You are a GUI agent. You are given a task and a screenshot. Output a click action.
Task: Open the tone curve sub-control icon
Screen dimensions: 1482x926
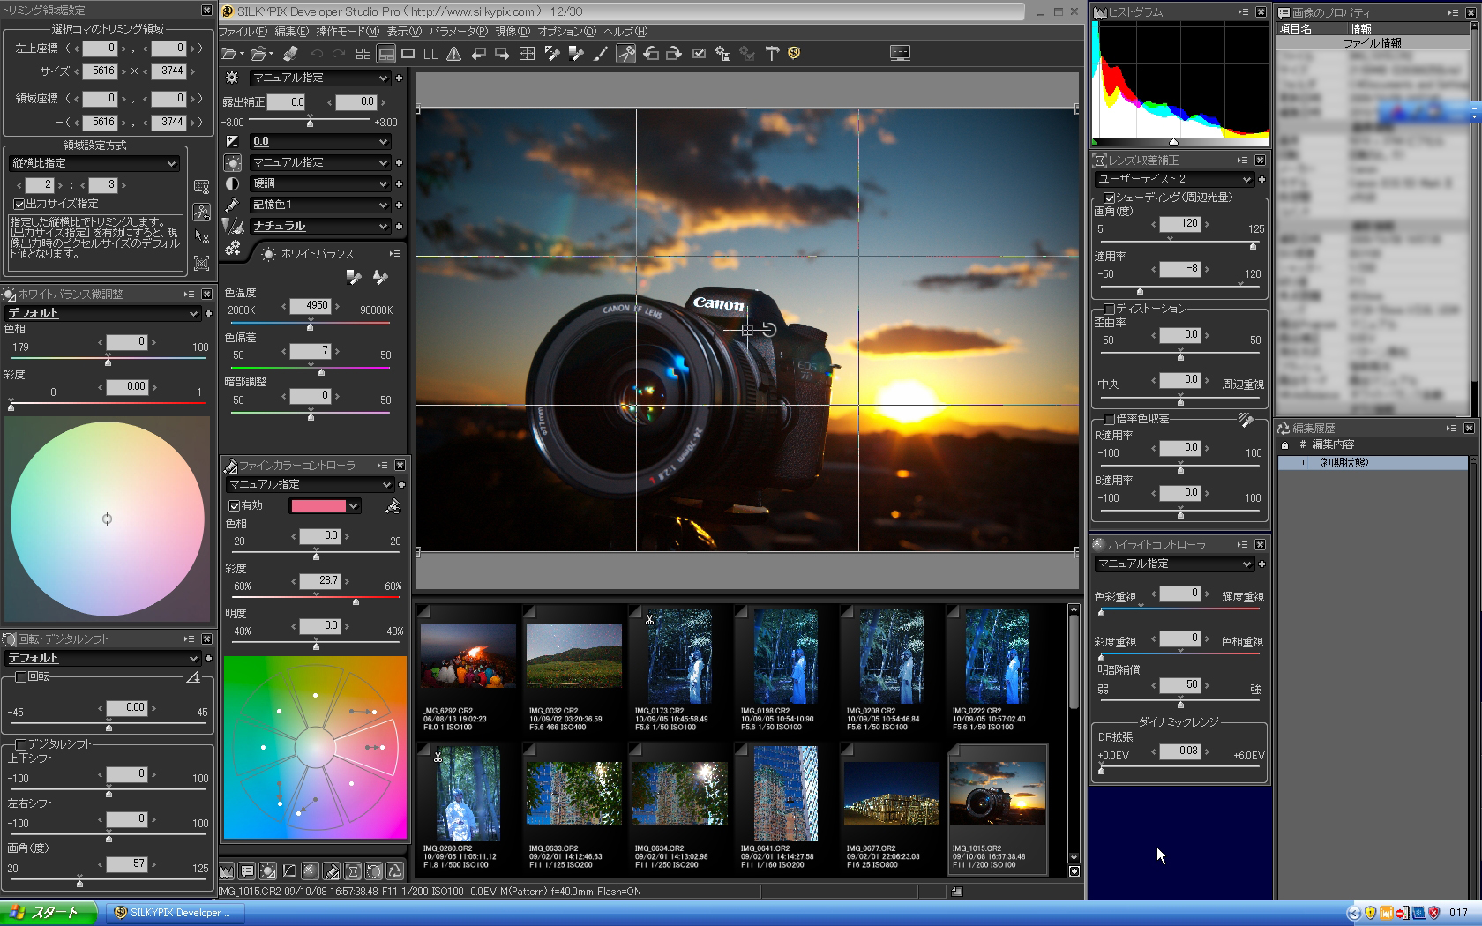point(289,871)
